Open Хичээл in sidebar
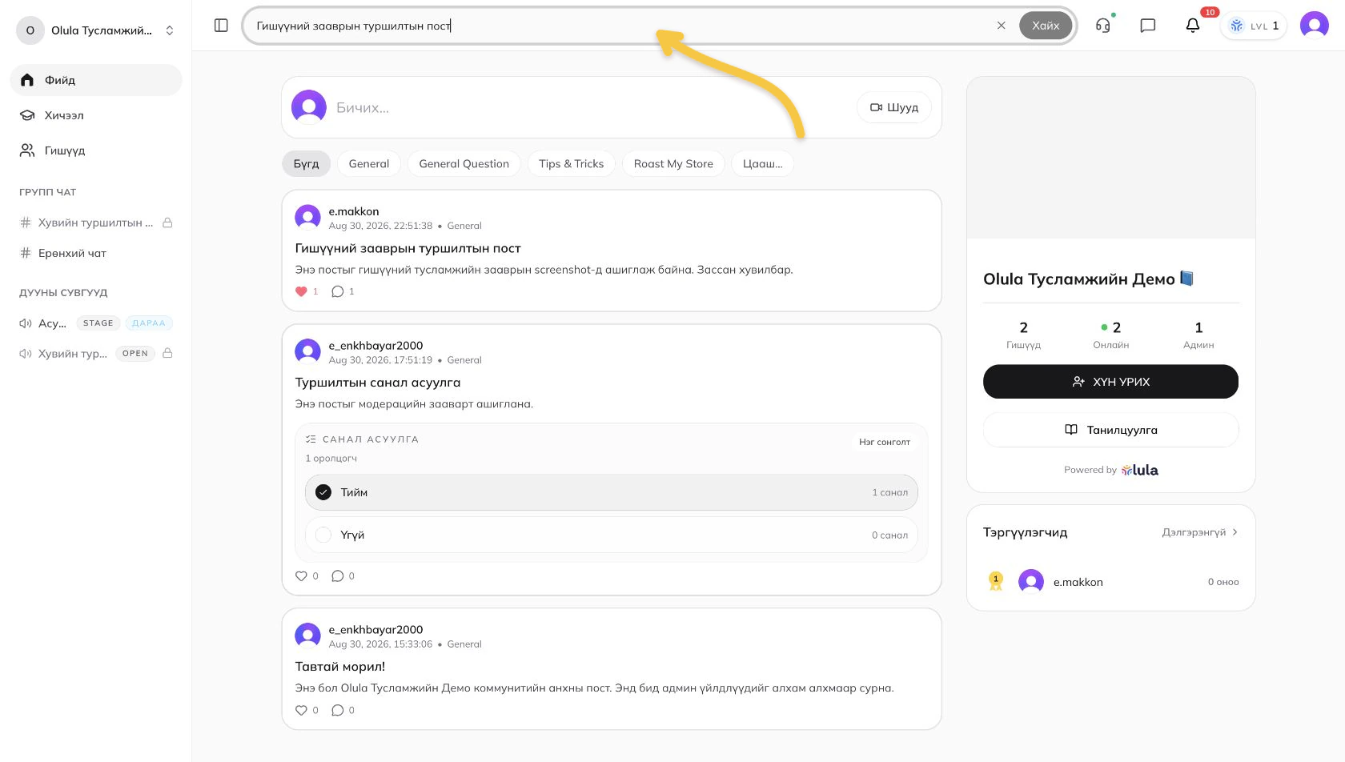The width and height of the screenshot is (1345, 762). 96,115
